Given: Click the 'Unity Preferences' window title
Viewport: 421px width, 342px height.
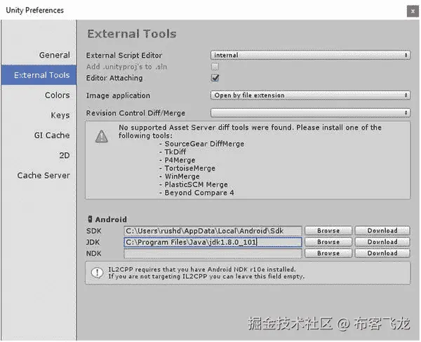Looking at the screenshot, I should click(34, 11).
